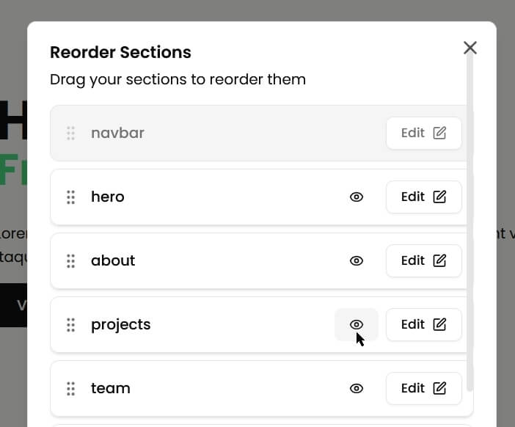
Task: Open Edit for the team section
Action: click(x=424, y=389)
